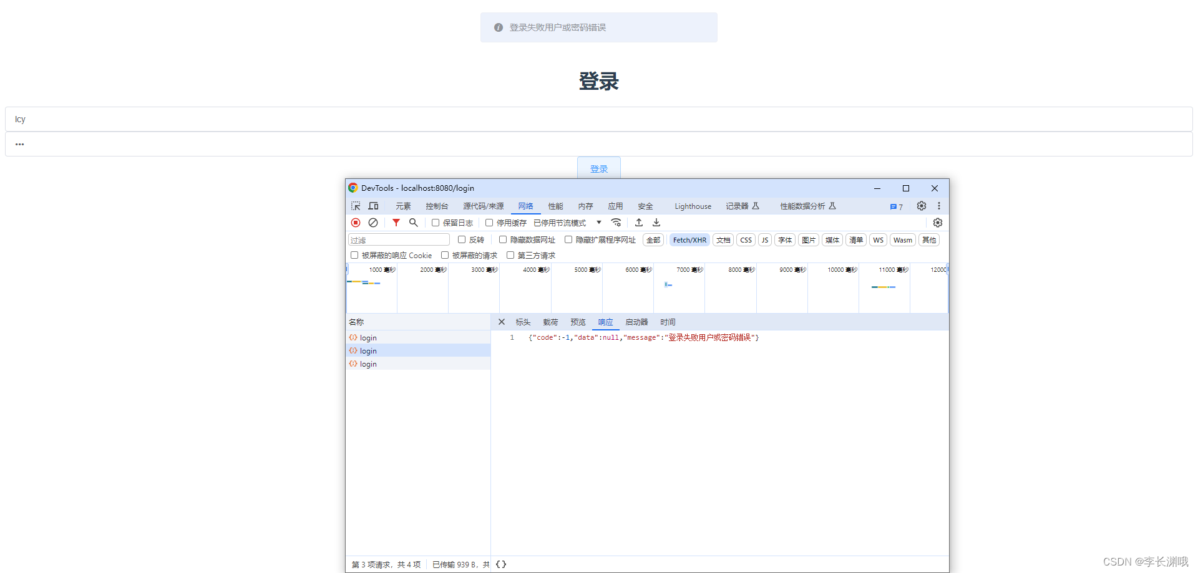This screenshot has width=1198, height=573.
Task: Tick the 隐藏扩展程序网址 checkbox
Action: point(568,239)
